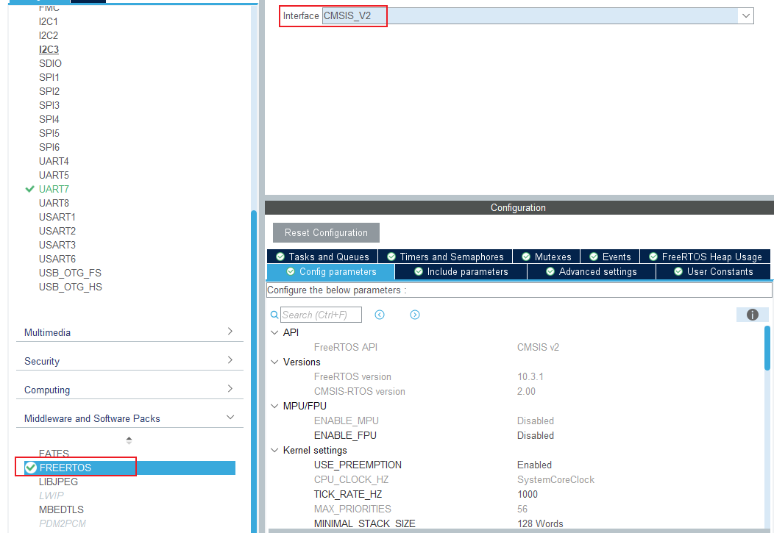Screen dimensions: 774x533
Task: Select FREERTOS in middleware list
Action: [129, 468]
